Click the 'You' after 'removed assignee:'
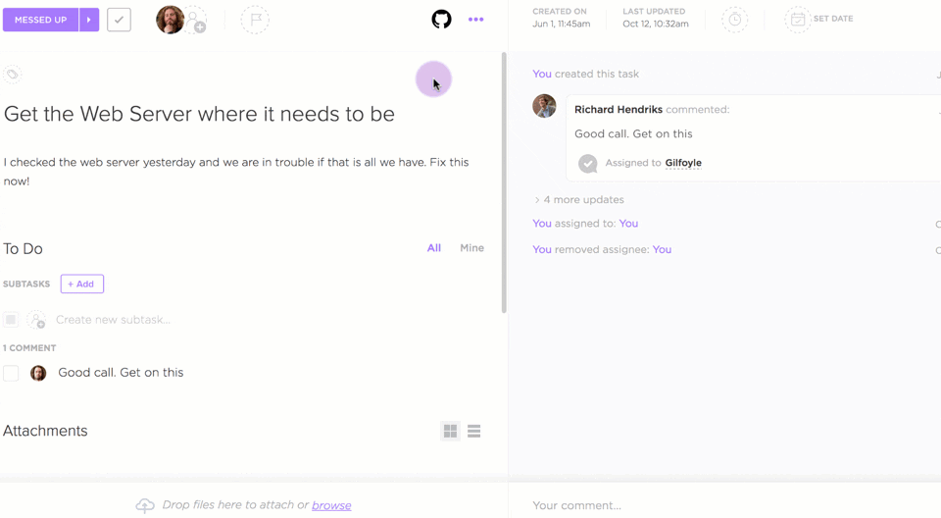 pos(662,249)
